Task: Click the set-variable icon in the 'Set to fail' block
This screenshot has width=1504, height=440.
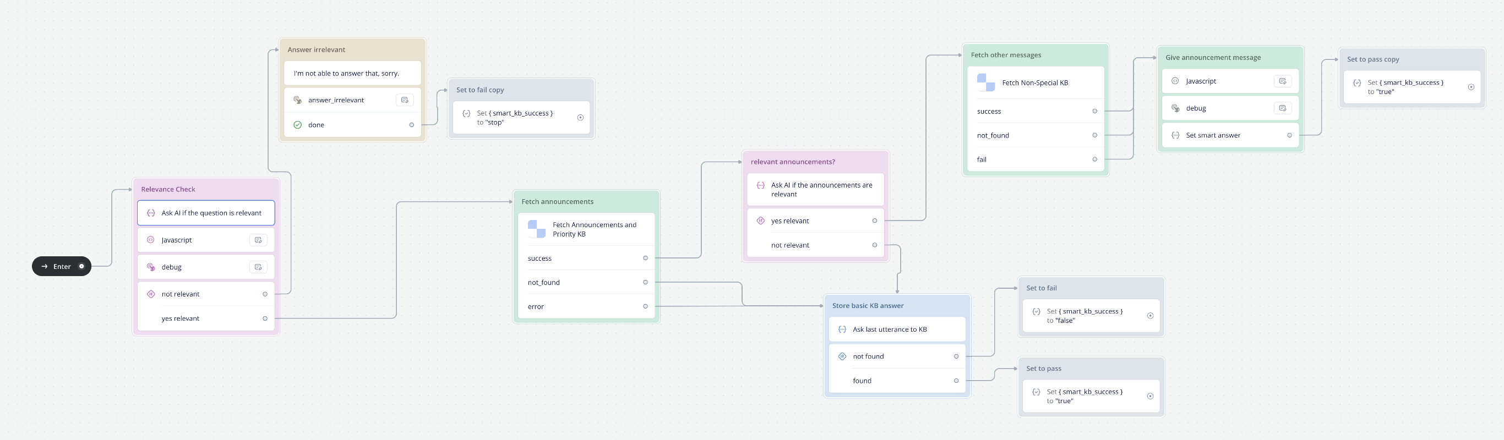Action: [1036, 312]
